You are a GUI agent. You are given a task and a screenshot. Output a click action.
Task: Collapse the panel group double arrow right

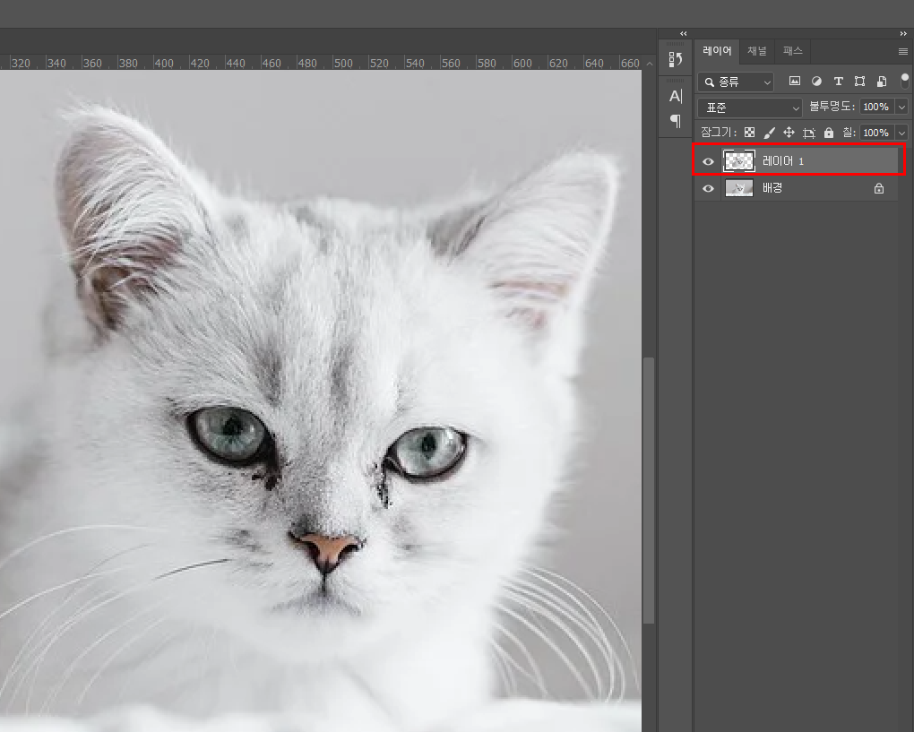(x=903, y=34)
